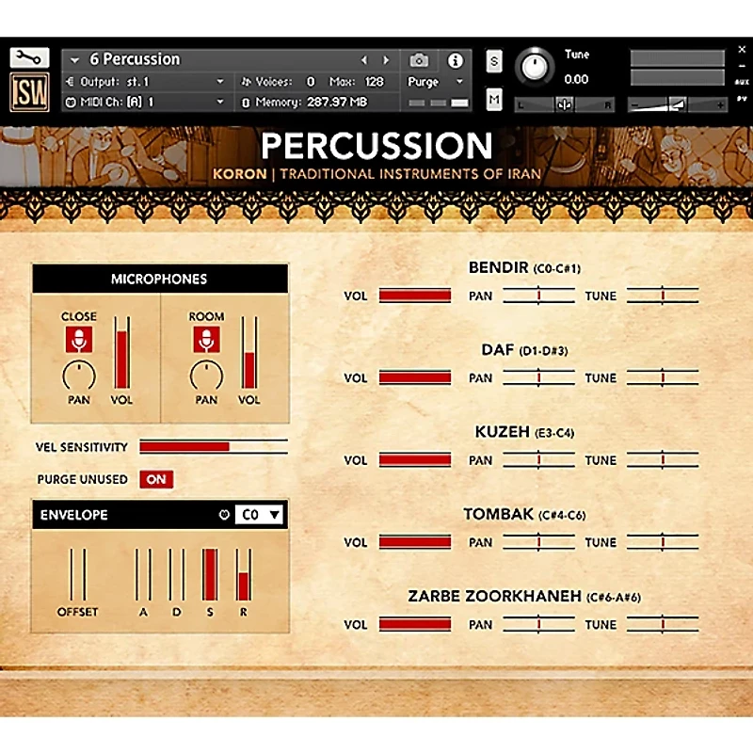Click the voices icon
753x753 pixels.
click(x=246, y=82)
